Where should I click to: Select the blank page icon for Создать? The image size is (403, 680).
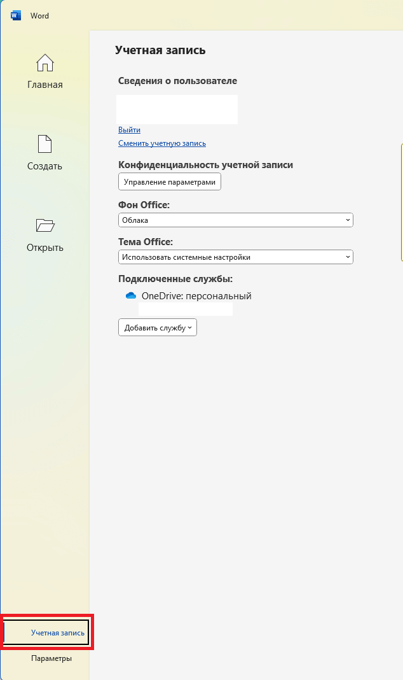(x=45, y=144)
